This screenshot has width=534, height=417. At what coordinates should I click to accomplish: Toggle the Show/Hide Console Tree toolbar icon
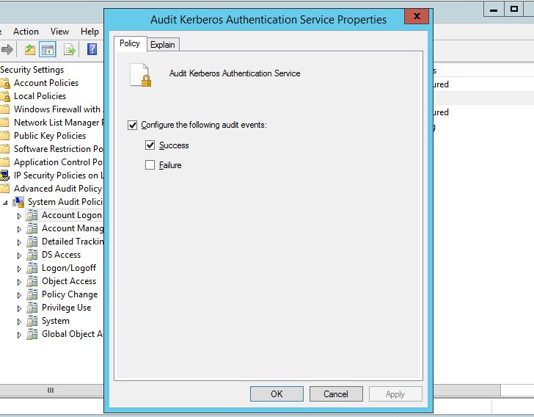[48, 50]
